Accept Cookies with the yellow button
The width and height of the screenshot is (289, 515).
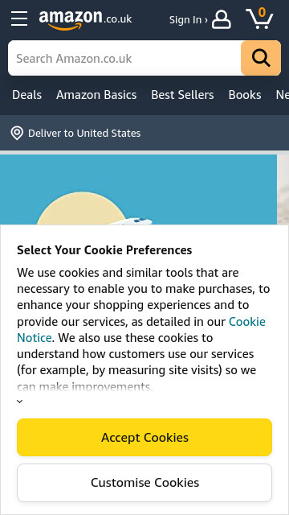[144, 437]
